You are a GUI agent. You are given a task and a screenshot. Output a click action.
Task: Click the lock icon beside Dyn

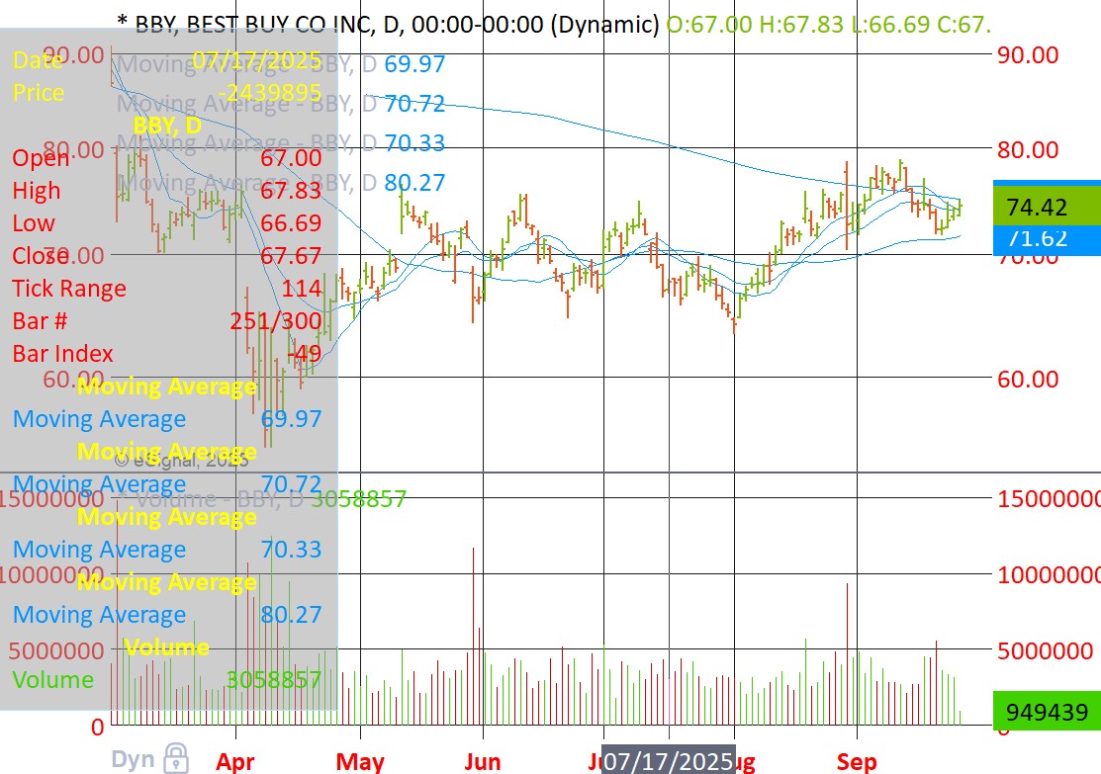[x=176, y=758]
